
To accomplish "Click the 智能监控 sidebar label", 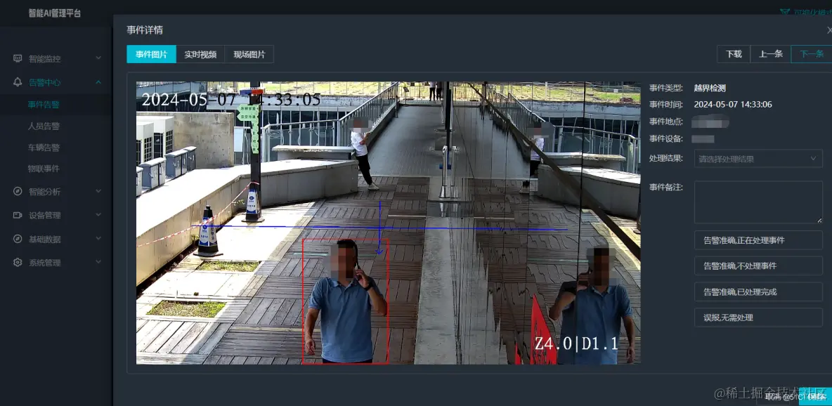I will (44, 59).
